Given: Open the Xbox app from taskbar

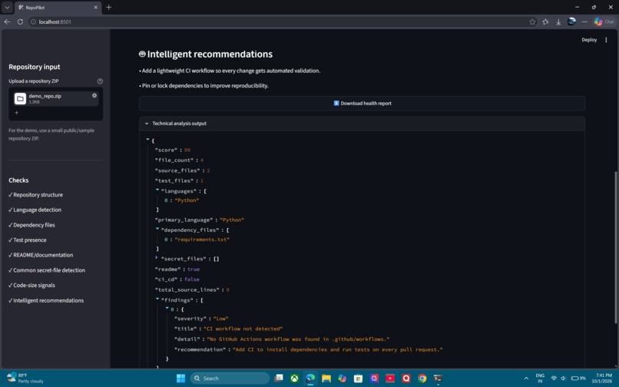Looking at the screenshot, I should pos(294,379).
